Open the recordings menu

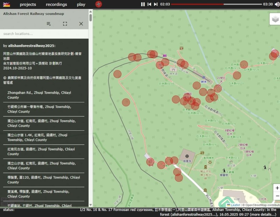(56, 5)
